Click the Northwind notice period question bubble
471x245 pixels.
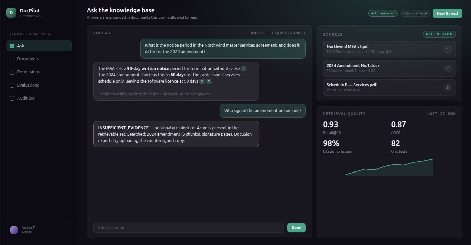tap(223, 49)
